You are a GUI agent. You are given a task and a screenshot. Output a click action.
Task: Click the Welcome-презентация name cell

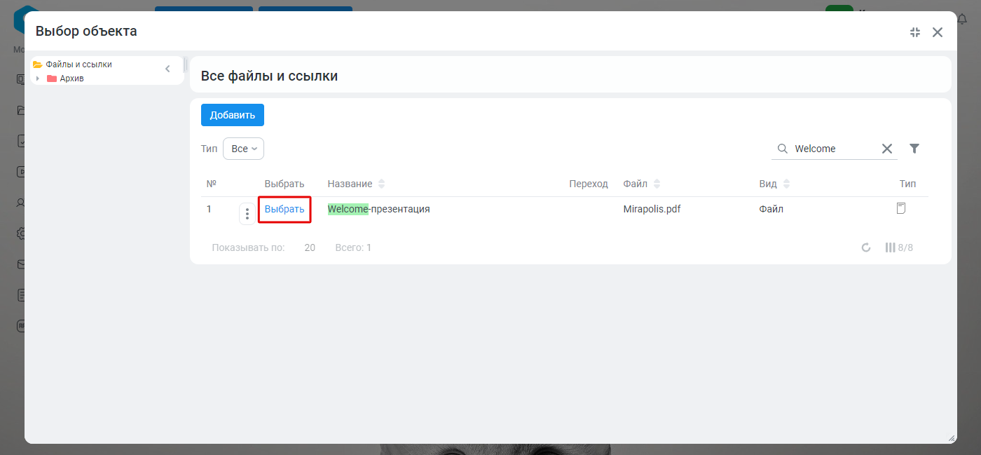coord(379,209)
